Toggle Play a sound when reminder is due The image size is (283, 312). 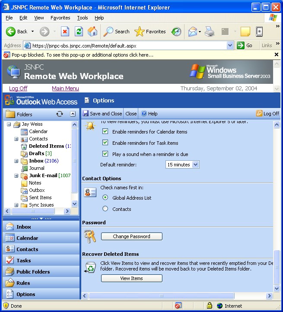105,154
